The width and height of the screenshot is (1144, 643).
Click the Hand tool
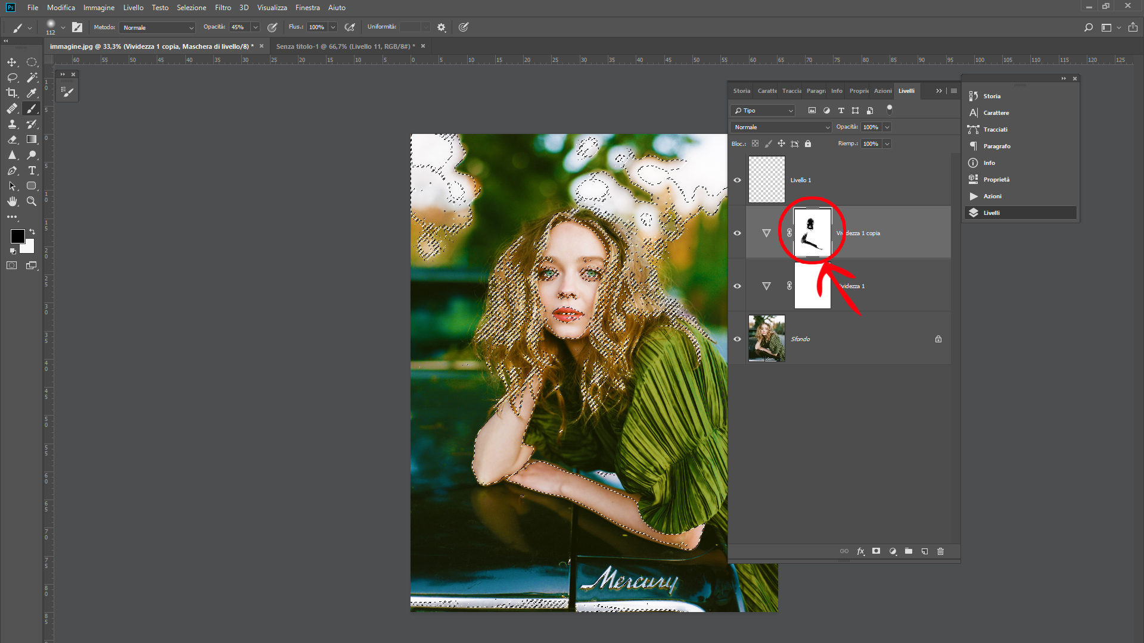tap(12, 201)
